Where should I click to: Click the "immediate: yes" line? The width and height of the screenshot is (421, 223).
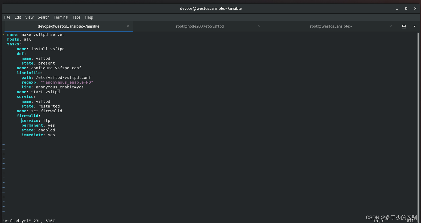click(38, 135)
